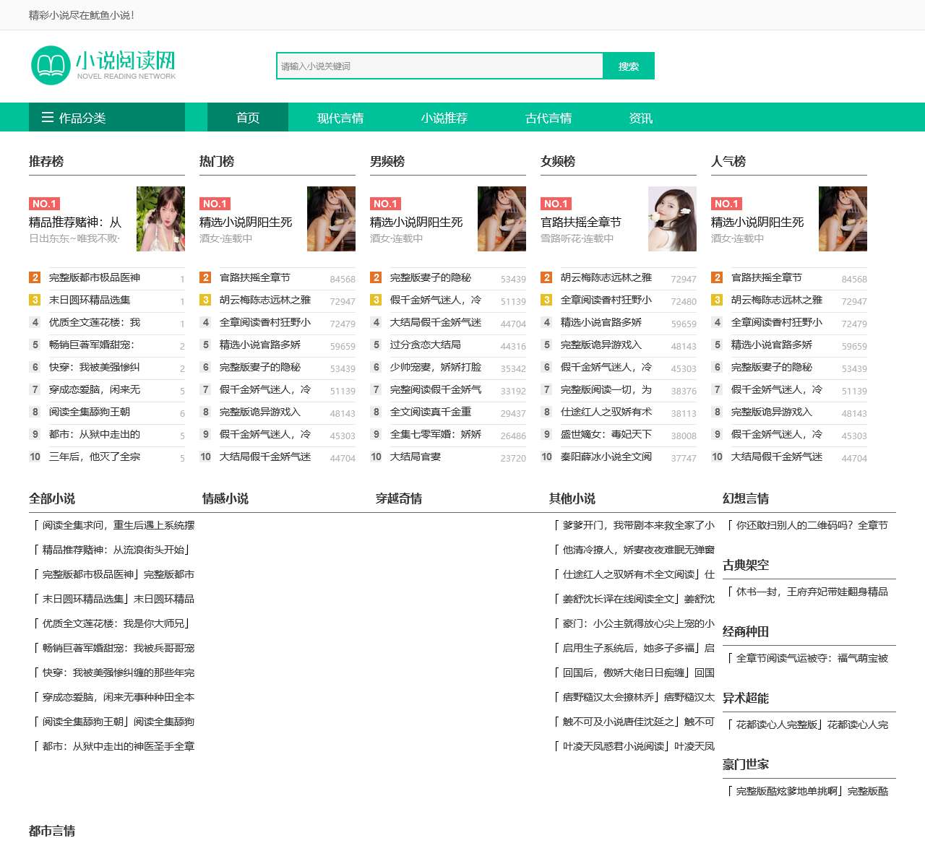This screenshot has height=843, width=925.
Task: Open 全集七零军婚：娇娇 in 男频榜
Action: pyautogui.click(x=436, y=435)
